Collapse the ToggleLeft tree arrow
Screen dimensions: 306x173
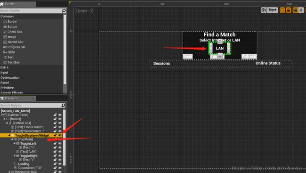[x=15, y=143]
